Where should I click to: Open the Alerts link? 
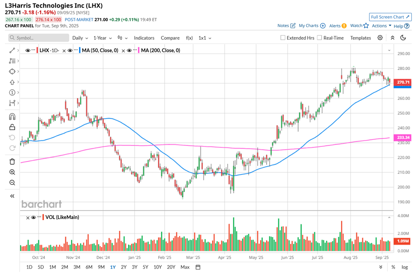(338, 26)
